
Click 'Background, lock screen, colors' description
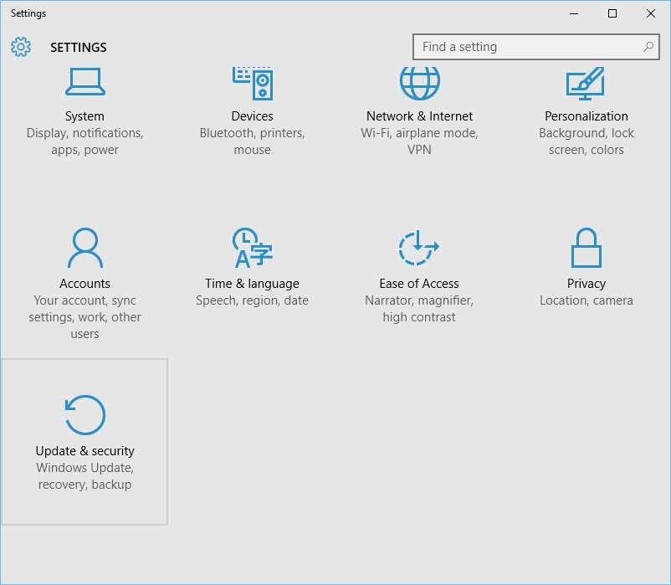586,141
